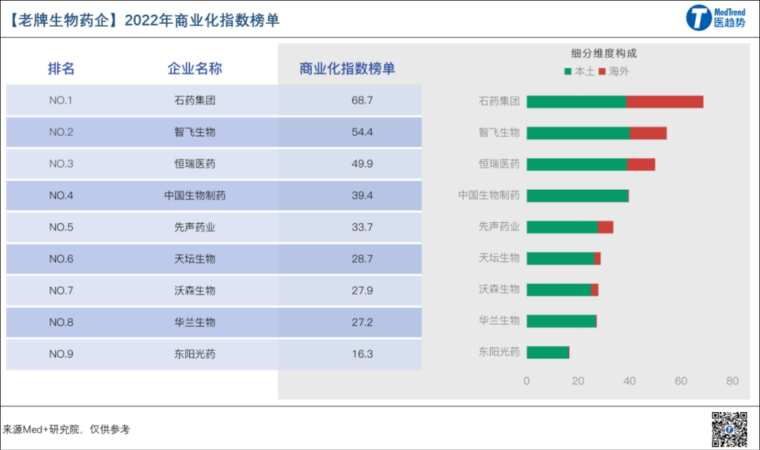
Task: Click the red overseas bar segment for 智飞生物
Action: point(649,133)
